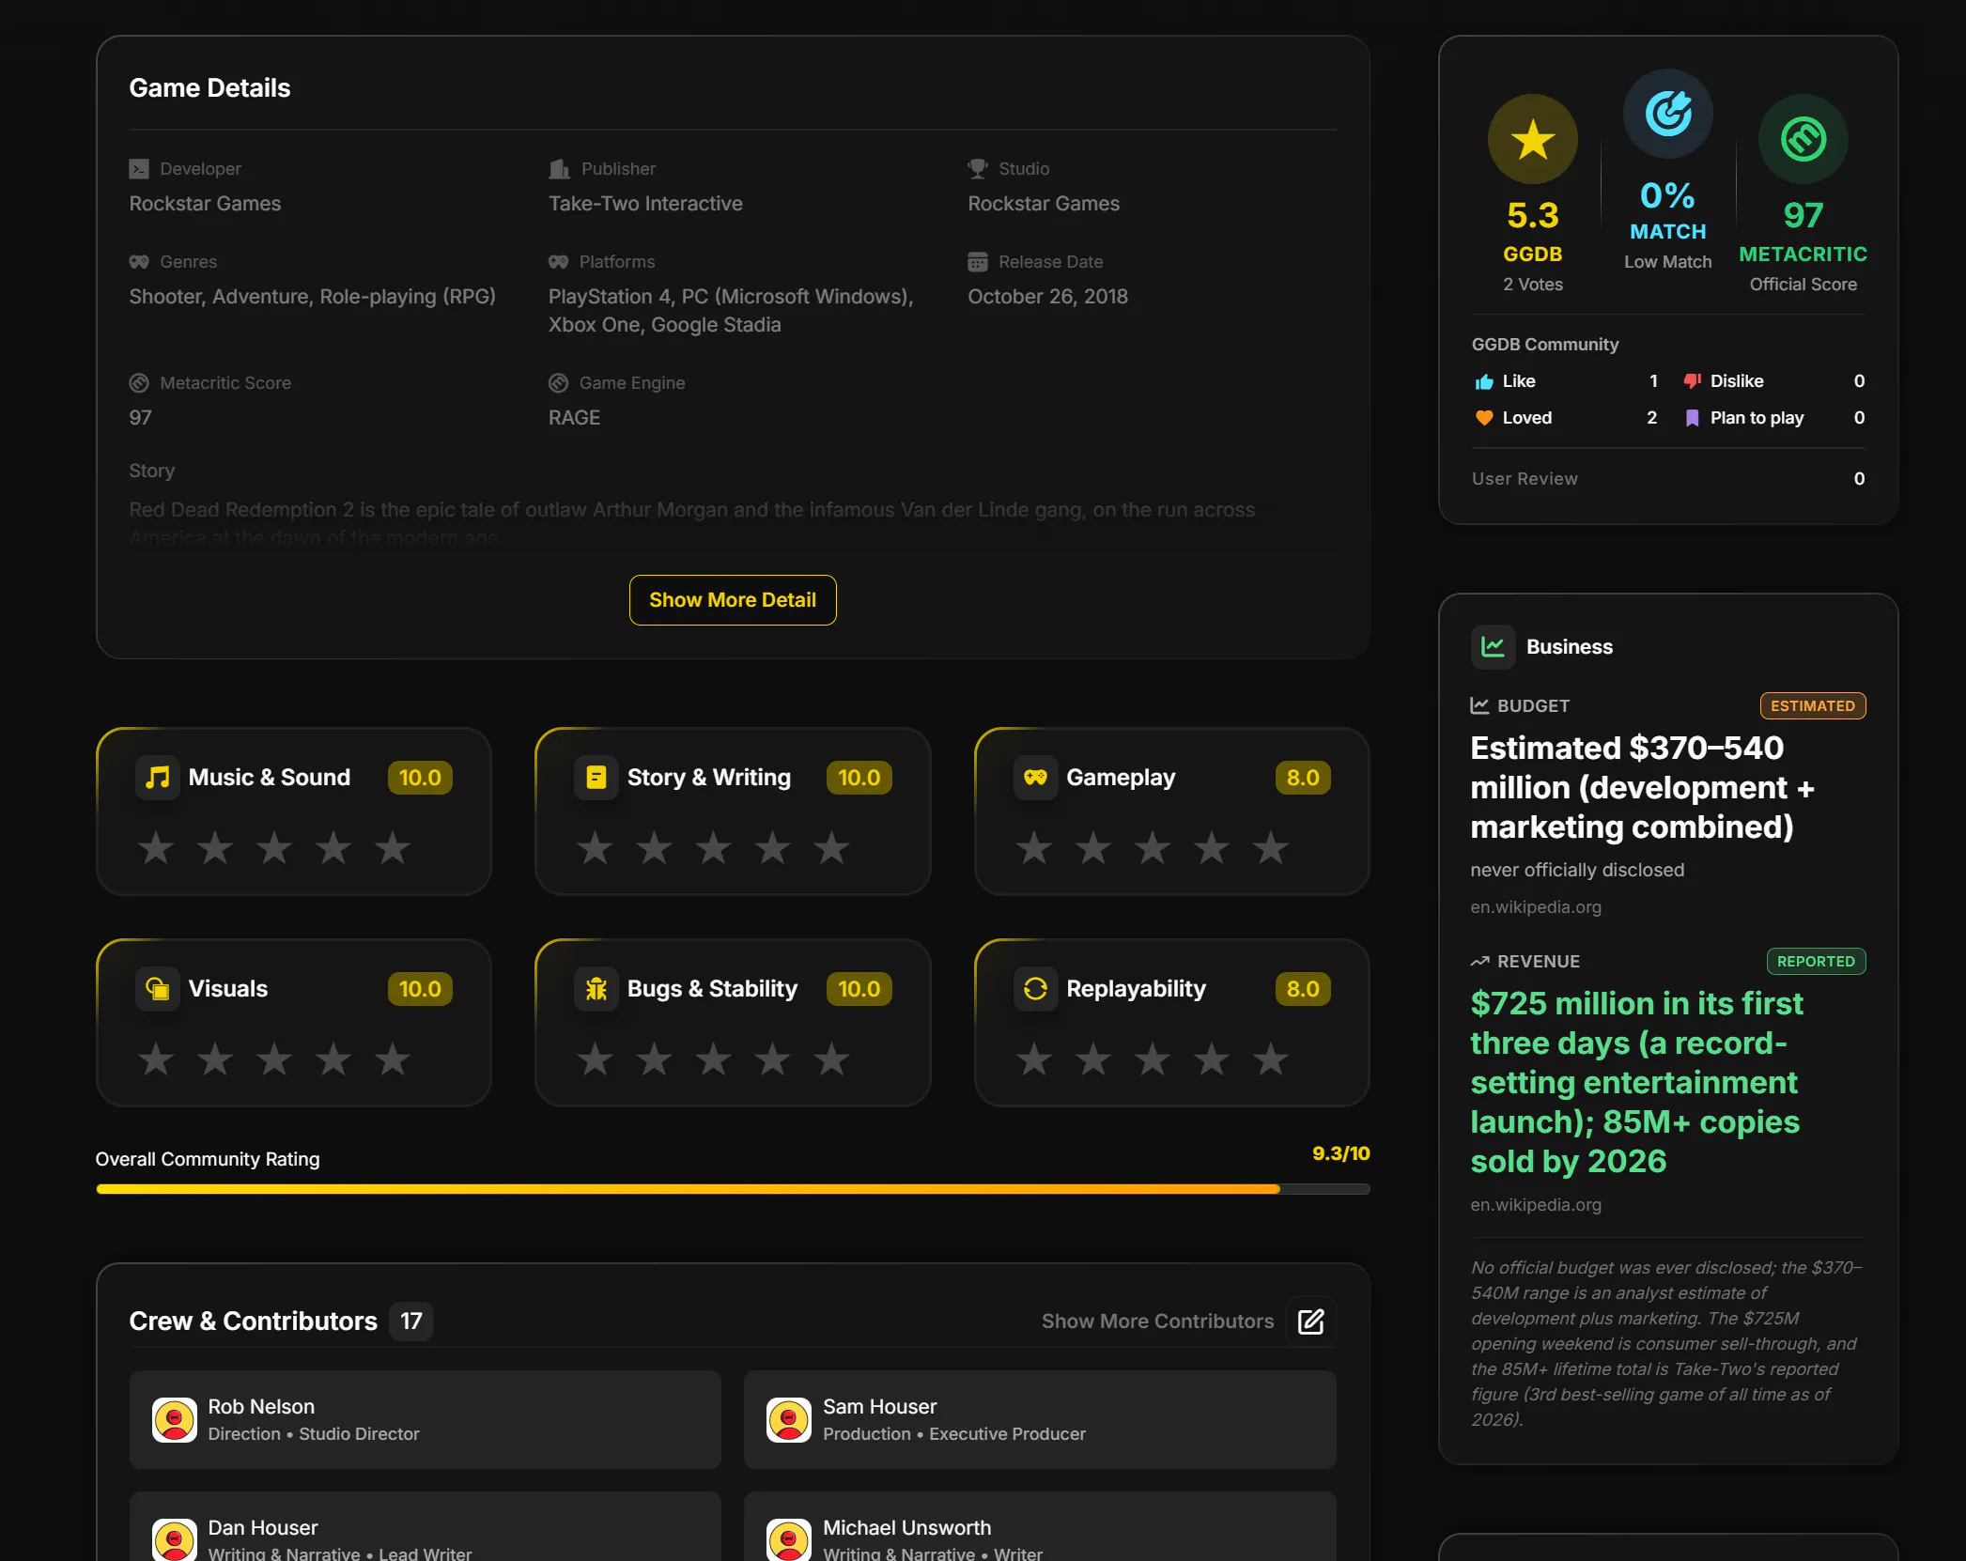The width and height of the screenshot is (1966, 1561).
Task: Click the Dan Houser Lead Writer name
Action: point(263,1528)
